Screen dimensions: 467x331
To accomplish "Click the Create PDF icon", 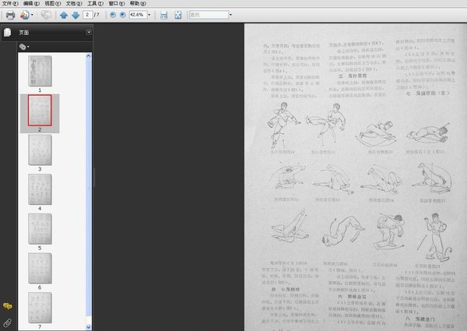I will coord(24,15).
